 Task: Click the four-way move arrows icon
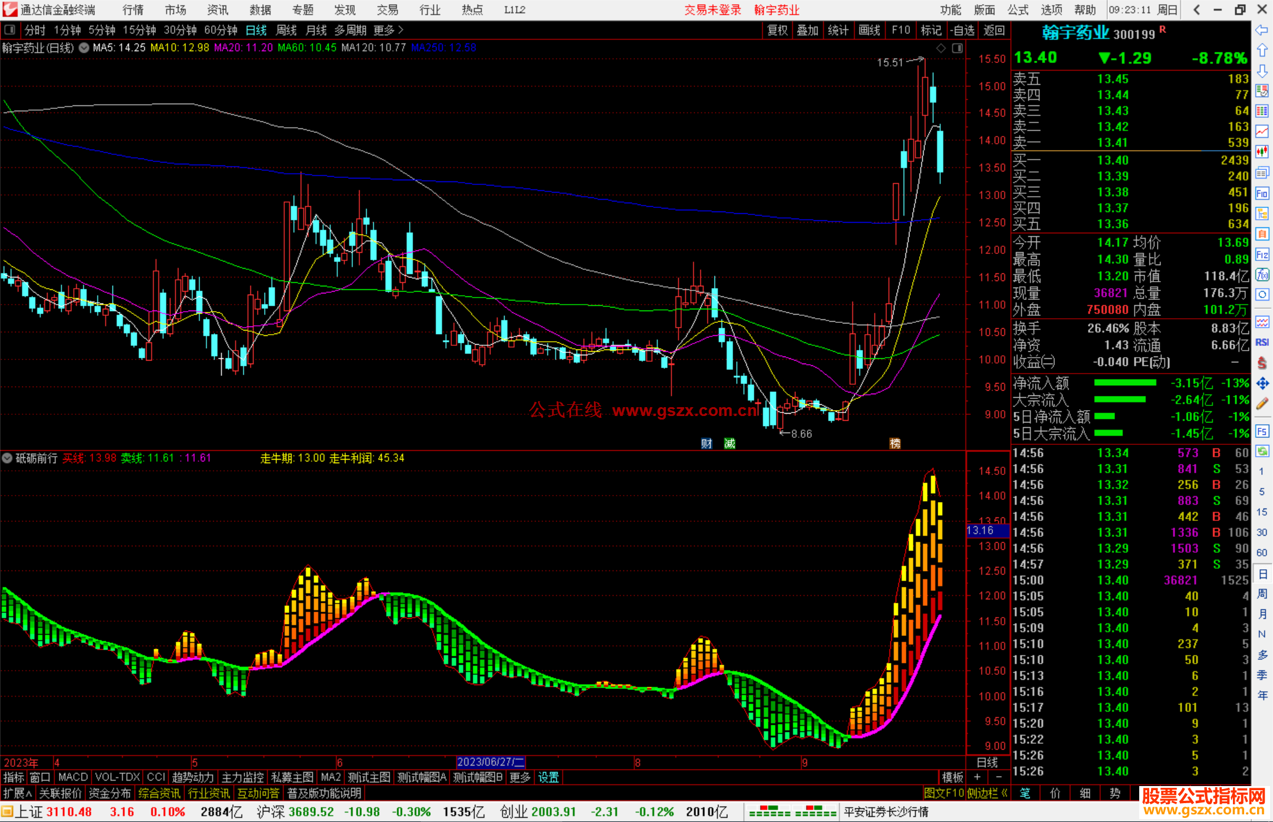point(1262,384)
